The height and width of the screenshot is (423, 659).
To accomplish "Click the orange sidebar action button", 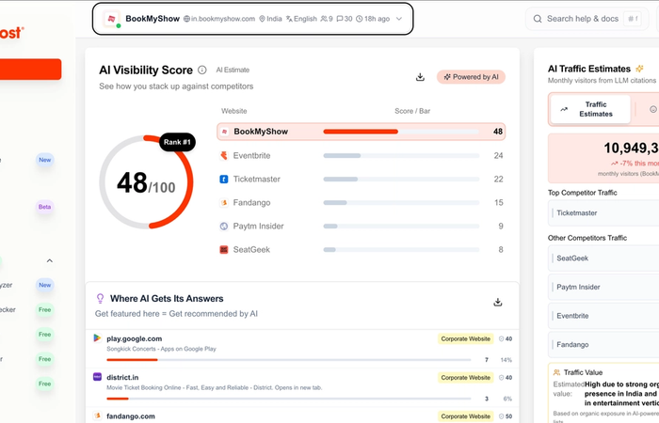I will tap(31, 70).
